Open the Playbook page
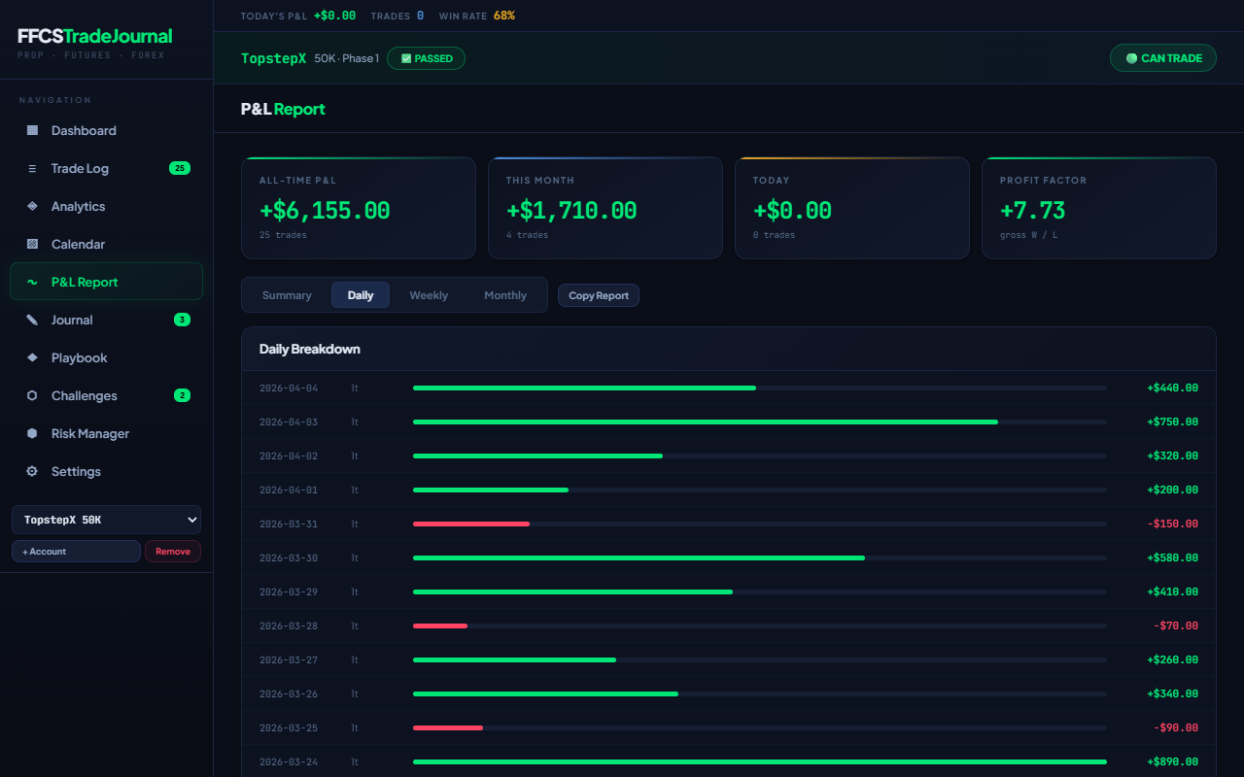 106,357
